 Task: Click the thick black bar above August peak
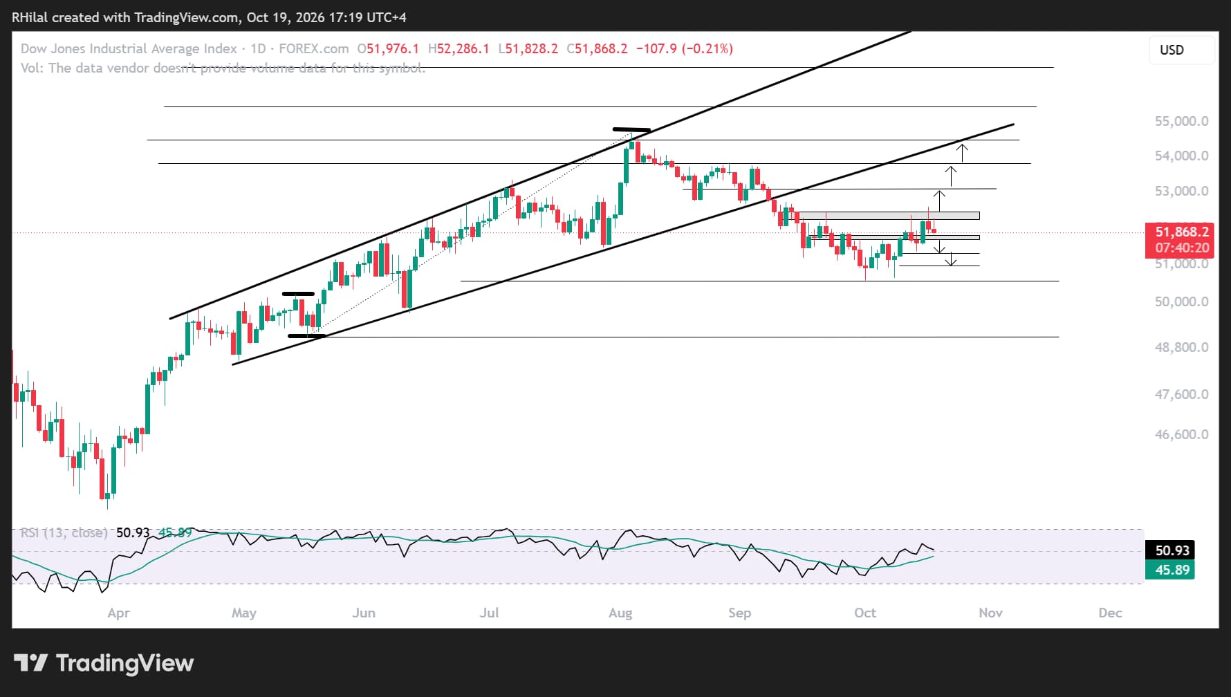click(631, 129)
